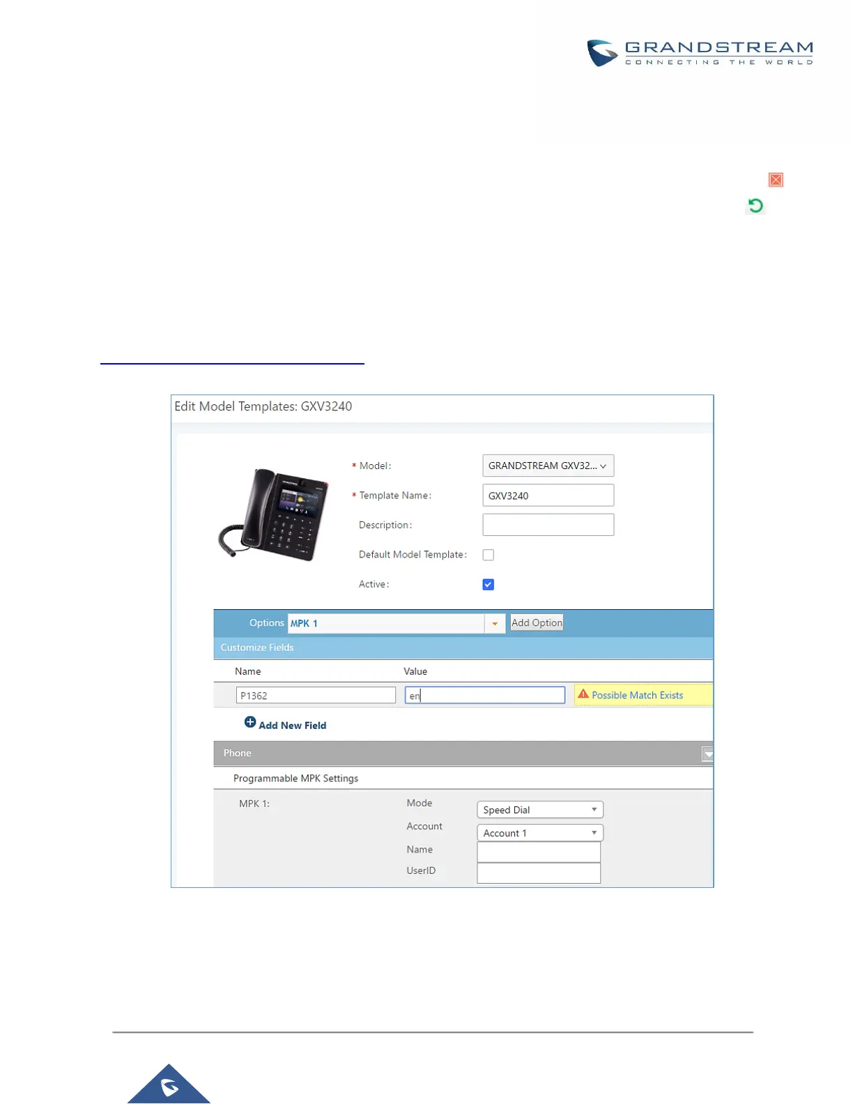Viewport: 853px width, 1104px height.
Task: Click the GXV3240 phone thumbnail image
Action: click(x=273, y=514)
